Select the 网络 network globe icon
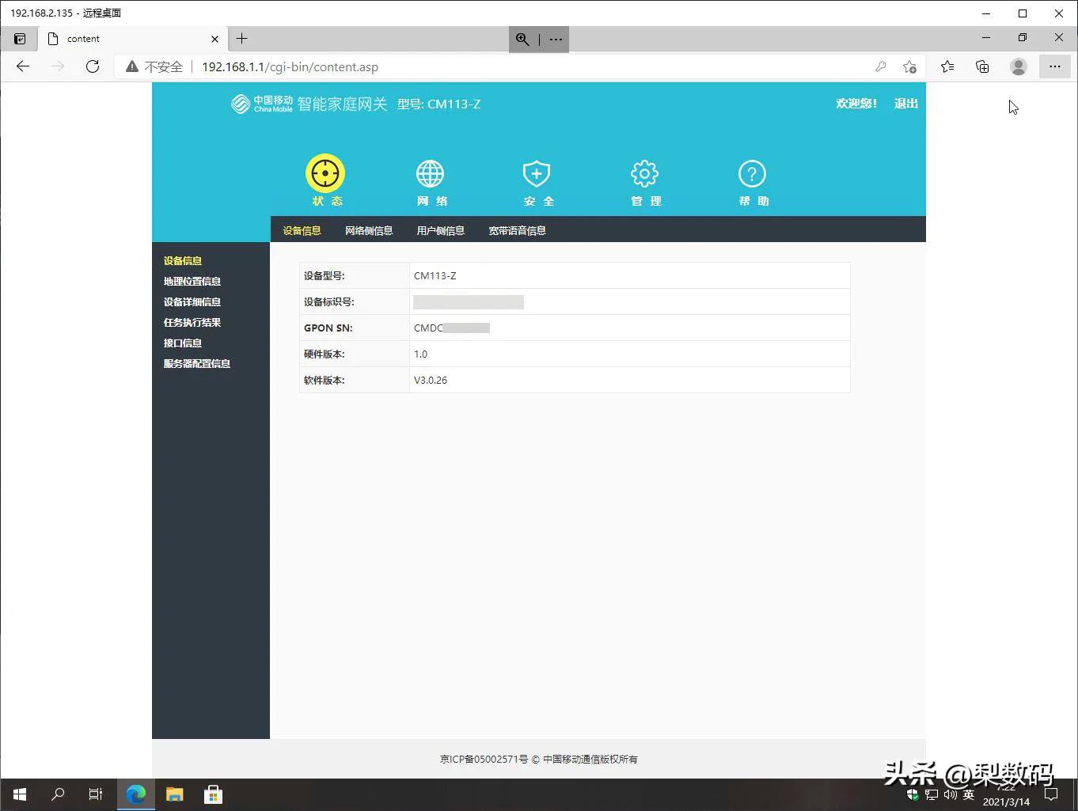1078x811 pixels. coord(430,172)
